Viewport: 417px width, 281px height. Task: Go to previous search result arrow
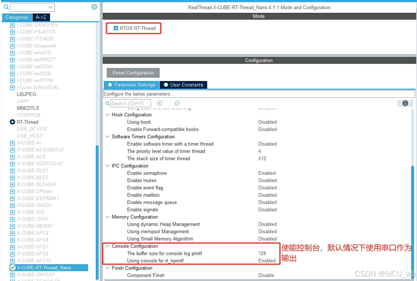pos(160,103)
